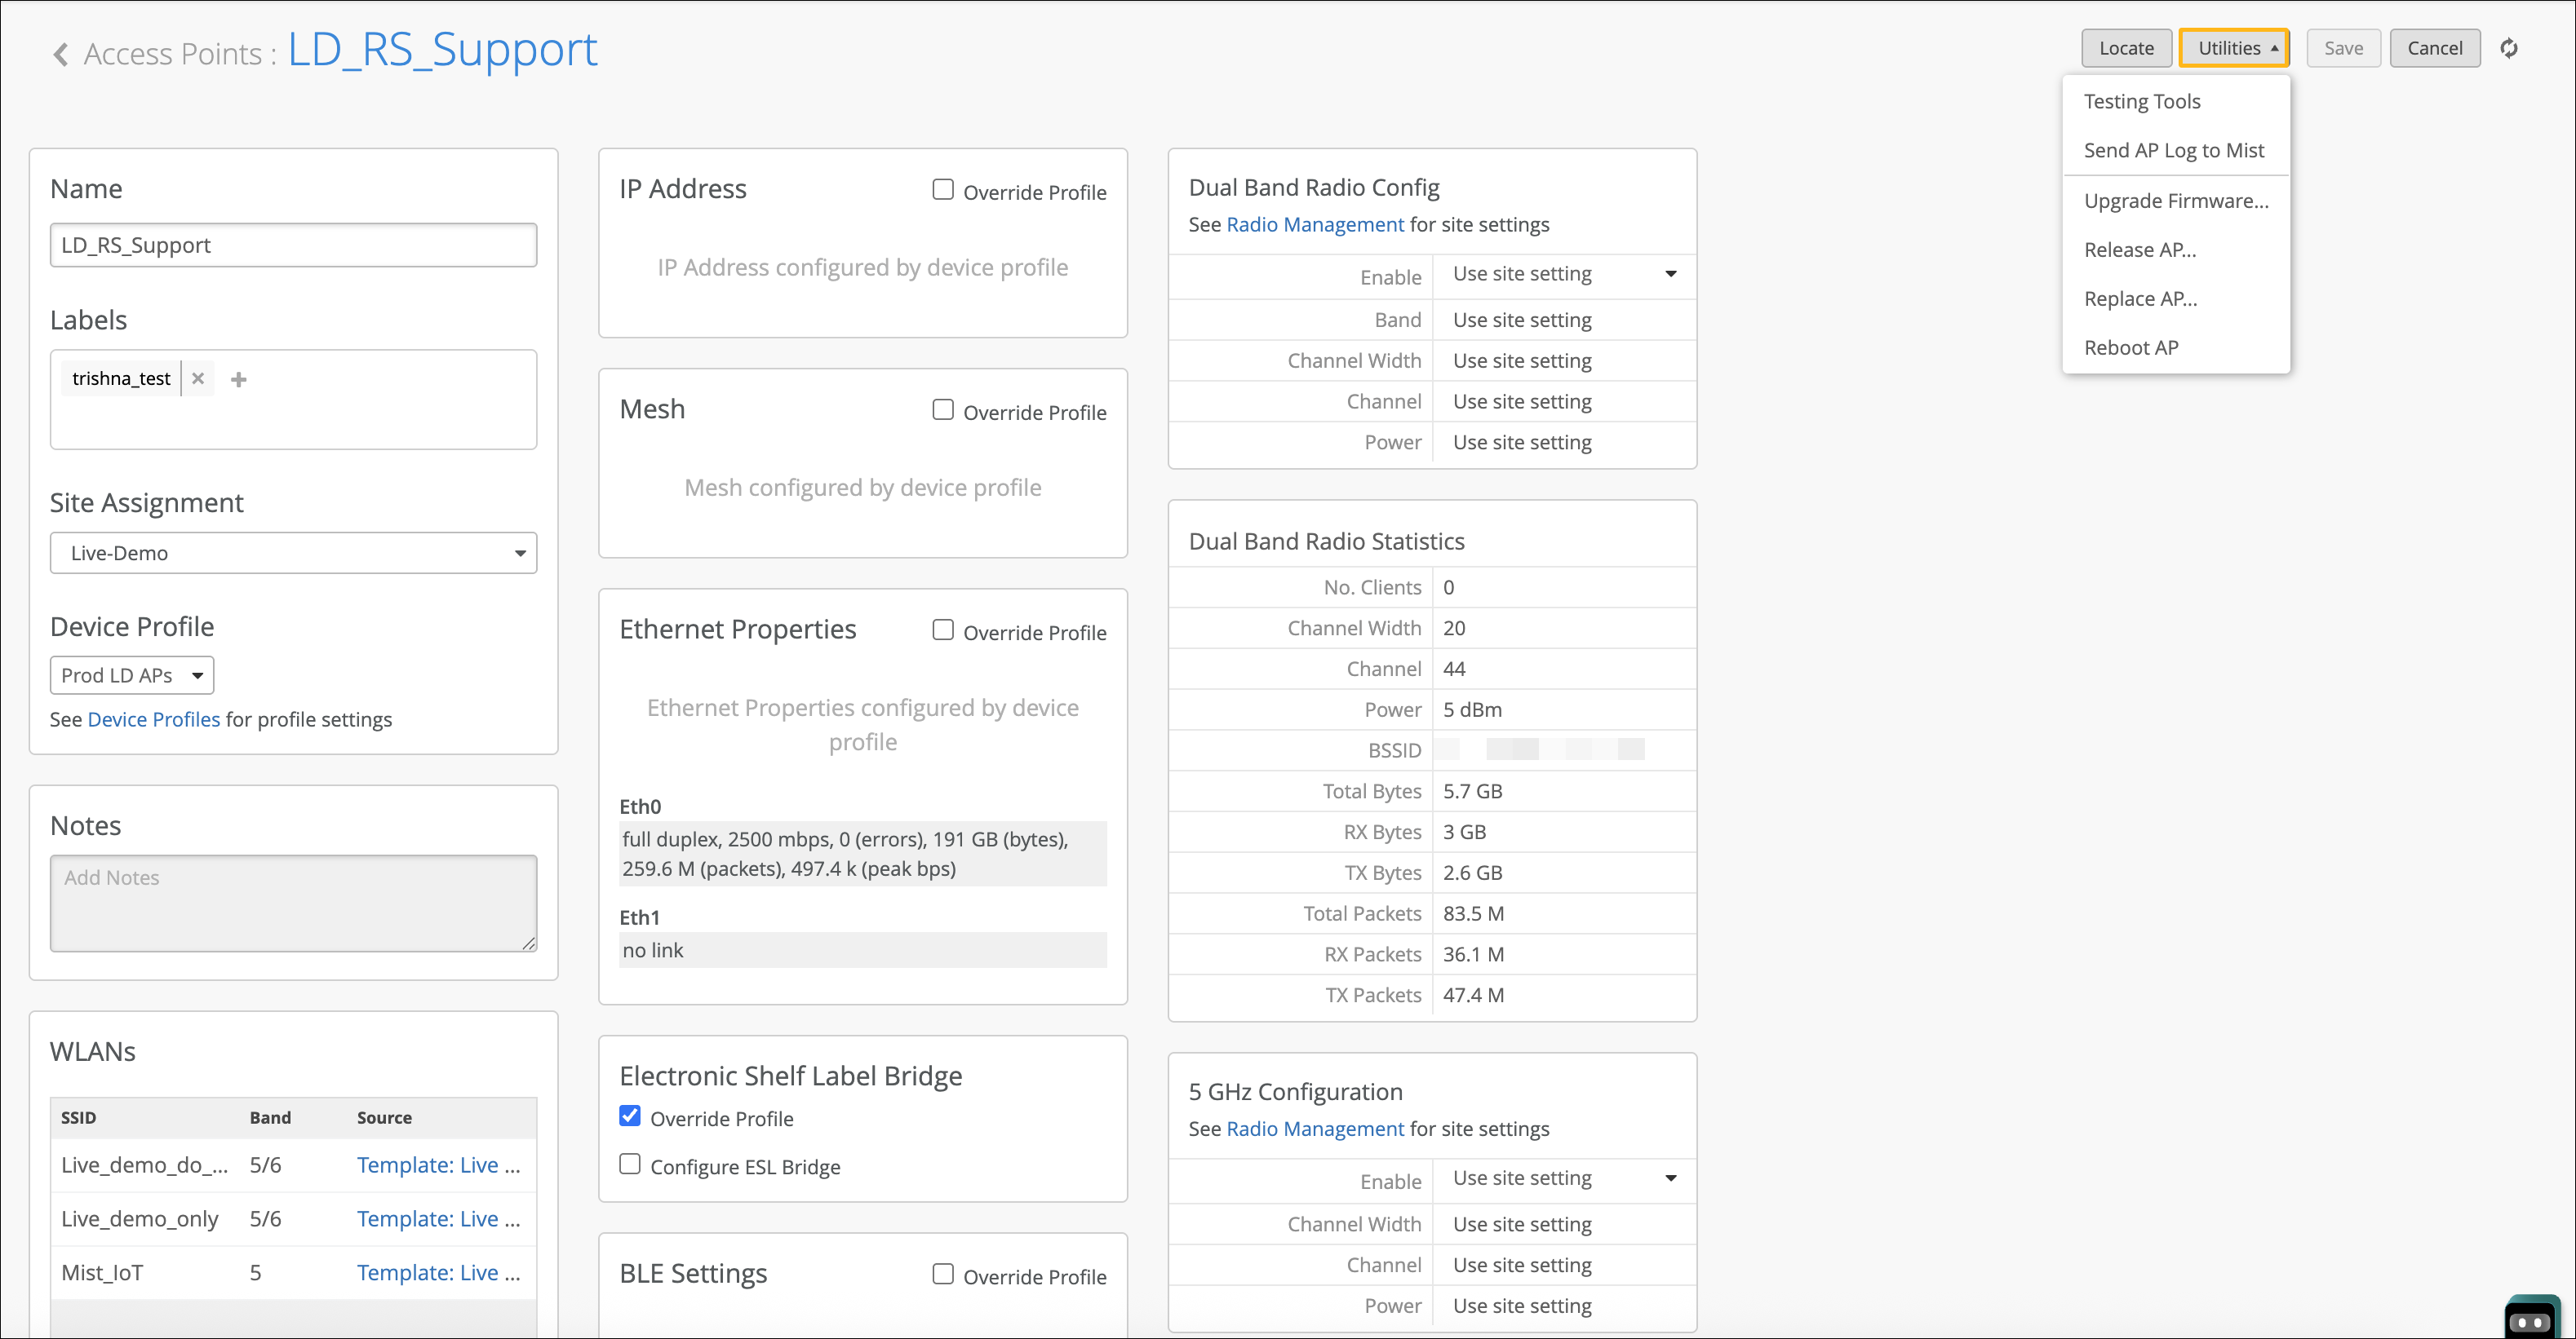This screenshot has height=1339, width=2576.
Task: Remove the trishna_test label with X
Action: point(198,378)
